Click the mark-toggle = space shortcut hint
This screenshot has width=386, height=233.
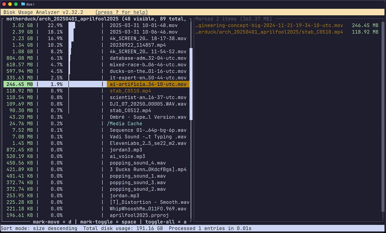(x=108, y=222)
